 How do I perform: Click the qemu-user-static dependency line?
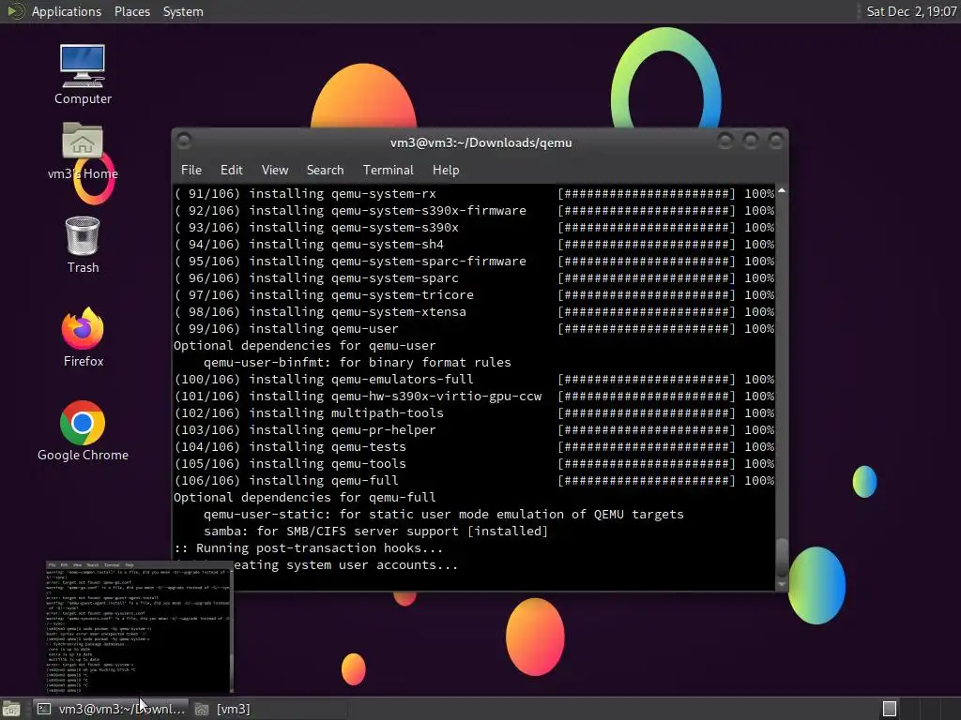(x=444, y=515)
